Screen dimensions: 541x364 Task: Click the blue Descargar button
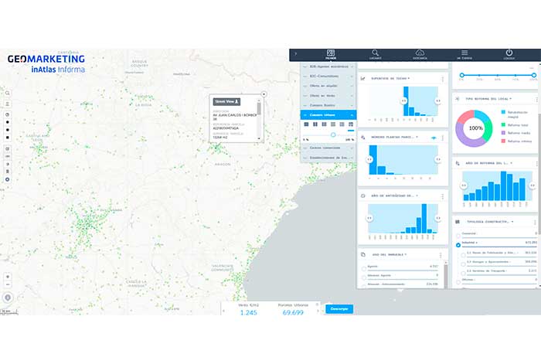pyautogui.click(x=339, y=309)
